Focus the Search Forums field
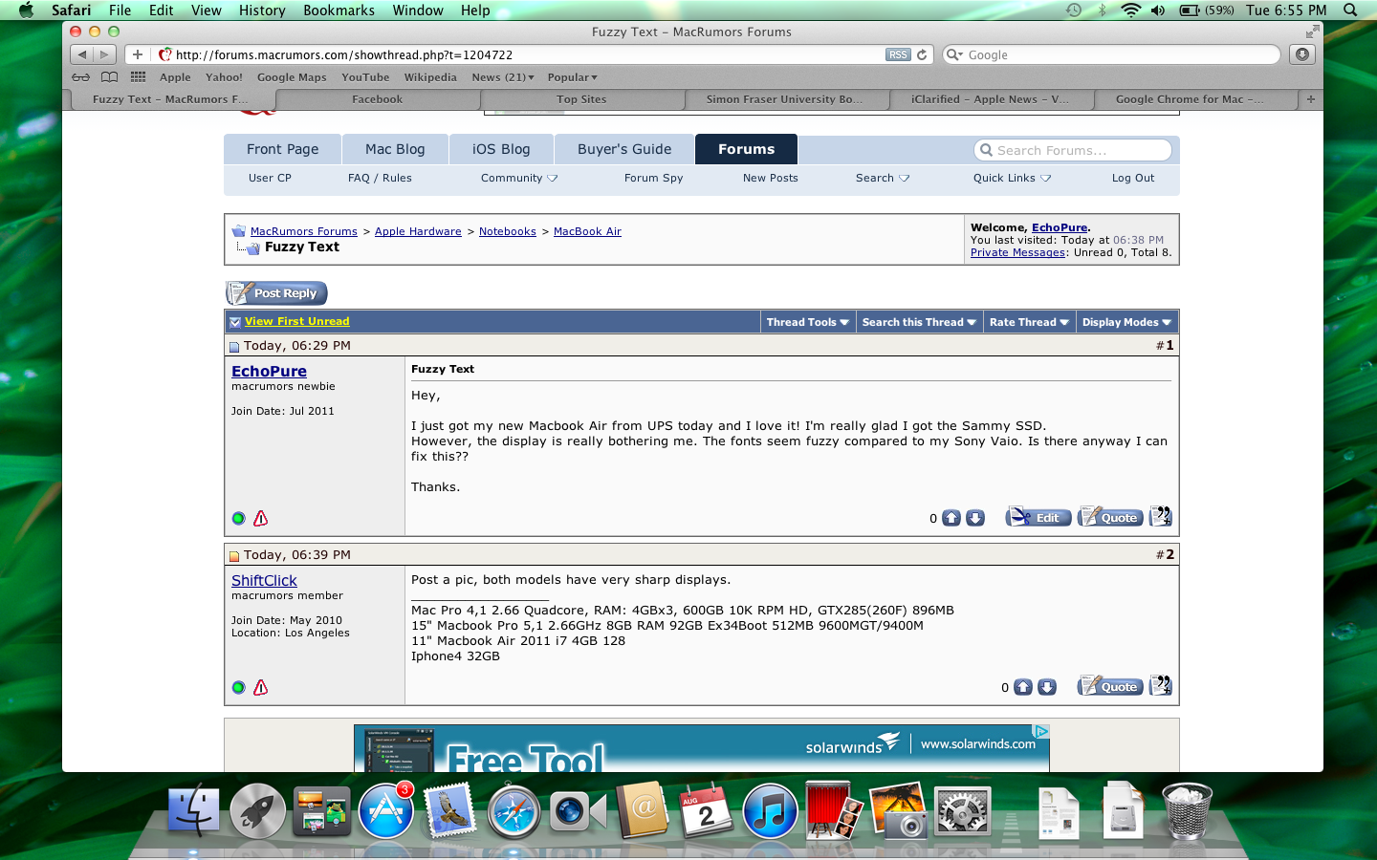This screenshot has height=860, width=1377. point(1072,150)
